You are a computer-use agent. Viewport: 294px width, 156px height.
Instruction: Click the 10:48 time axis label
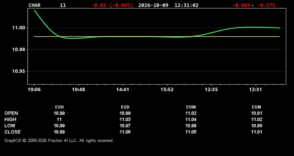point(78,90)
